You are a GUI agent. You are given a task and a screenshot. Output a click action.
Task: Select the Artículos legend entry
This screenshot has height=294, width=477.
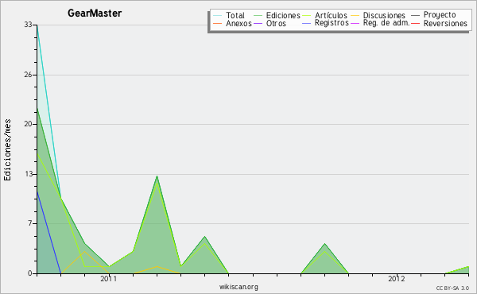coord(331,15)
